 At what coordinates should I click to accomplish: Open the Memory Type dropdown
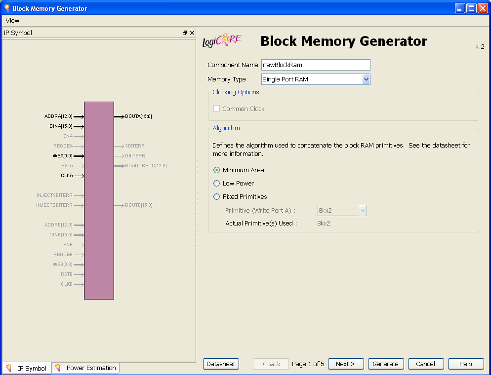tap(316, 79)
